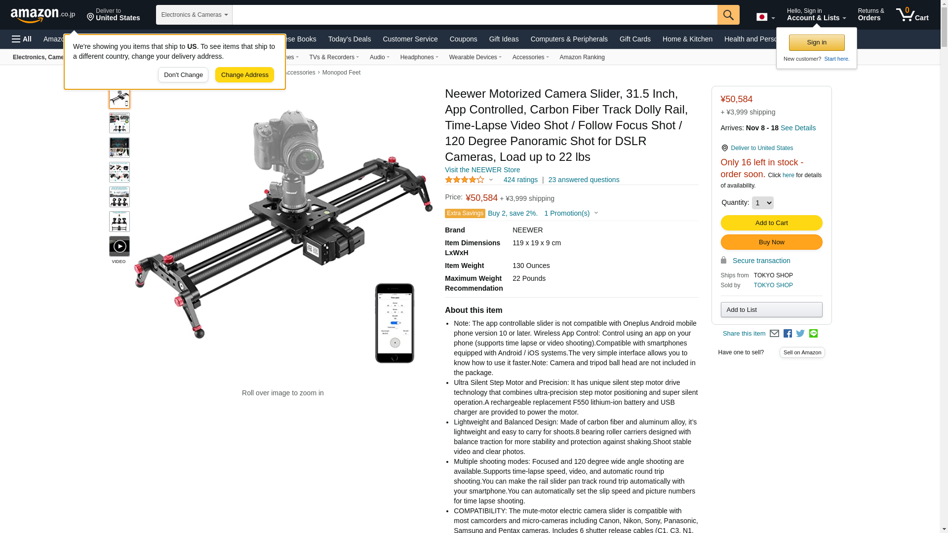Viewport: 948px width, 533px height.
Task: Share this item on Facebook
Action: [788, 334]
